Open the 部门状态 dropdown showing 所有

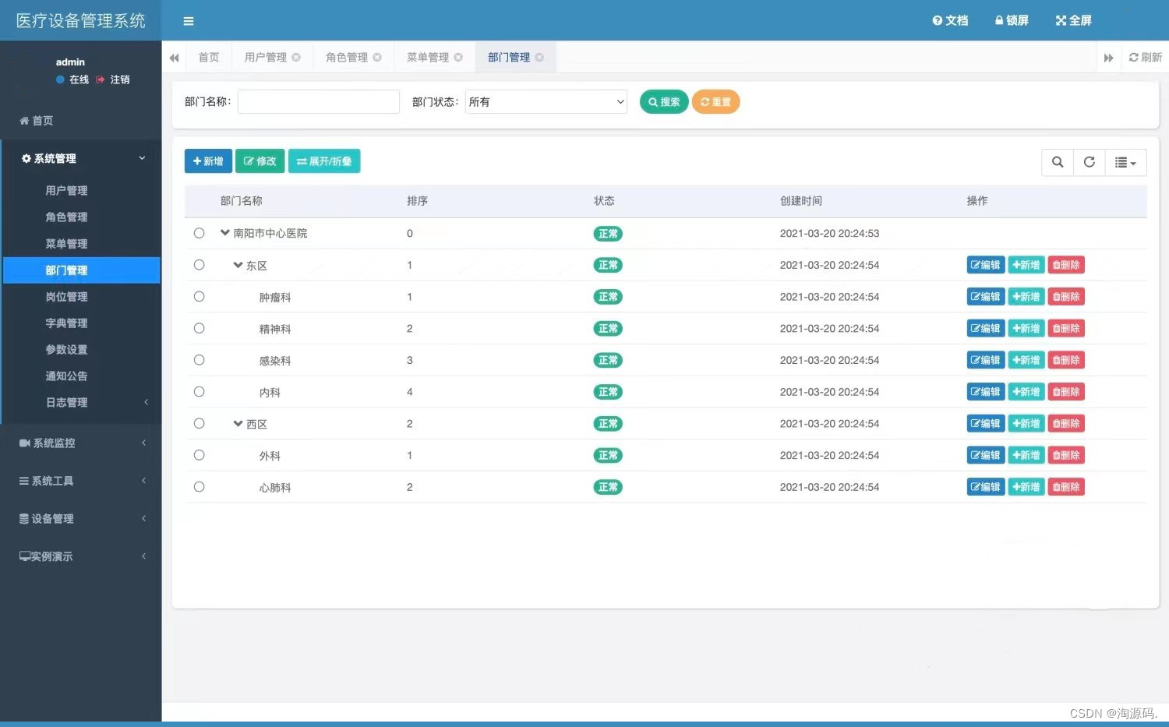tap(546, 102)
